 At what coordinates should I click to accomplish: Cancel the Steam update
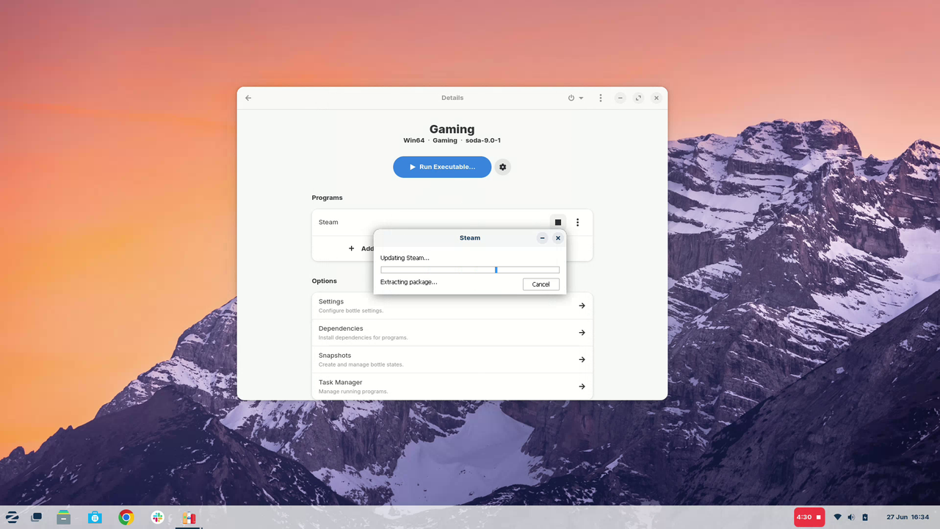click(x=541, y=284)
